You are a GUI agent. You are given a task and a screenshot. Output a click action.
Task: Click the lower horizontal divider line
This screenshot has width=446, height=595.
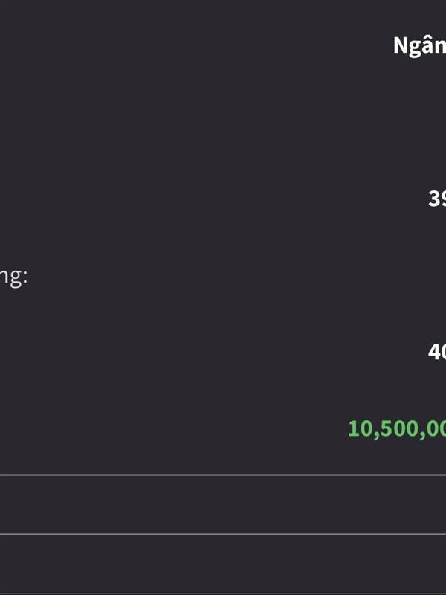tap(223, 534)
